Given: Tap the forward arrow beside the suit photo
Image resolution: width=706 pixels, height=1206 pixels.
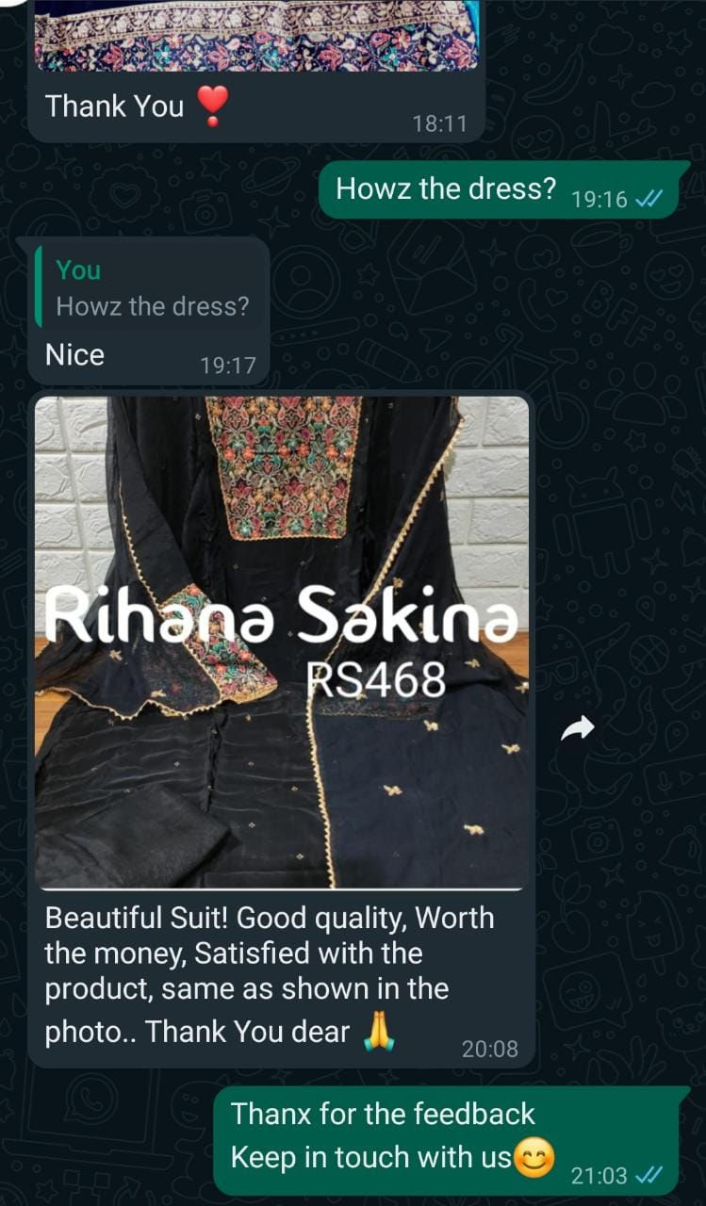Looking at the screenshot, I should 578,727.
